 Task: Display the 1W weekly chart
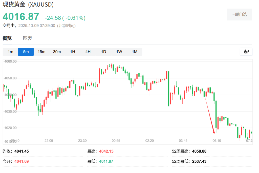coord(119,52)
